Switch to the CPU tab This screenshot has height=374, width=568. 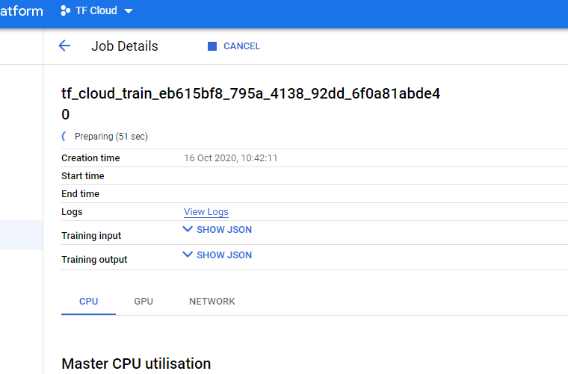tap(88, 302)
